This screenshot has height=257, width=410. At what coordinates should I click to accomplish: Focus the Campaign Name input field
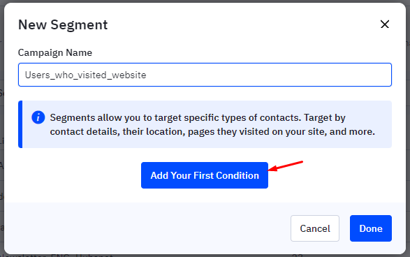pos(205,75)
